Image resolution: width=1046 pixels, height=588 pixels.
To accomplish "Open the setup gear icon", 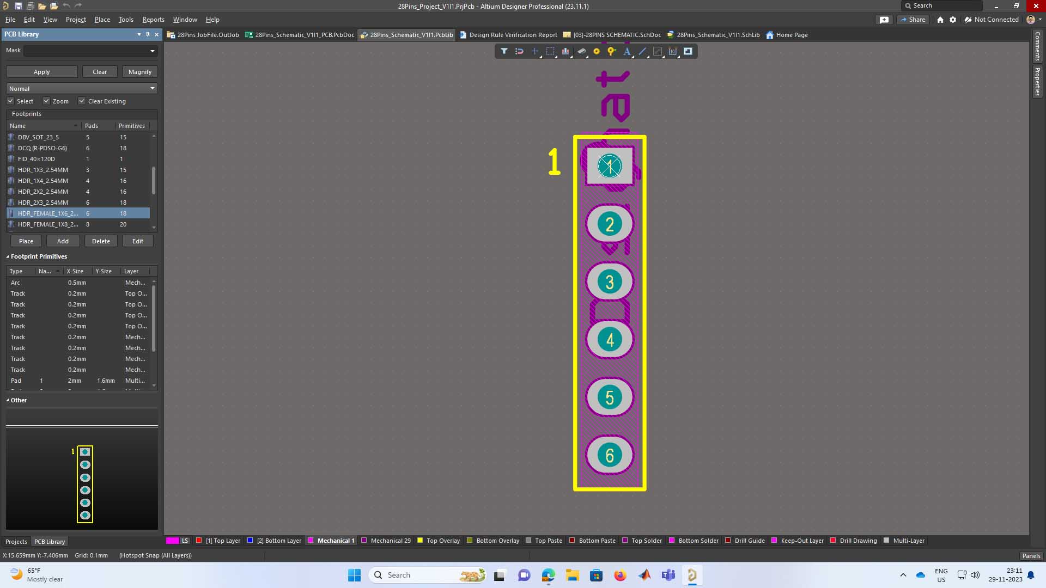I will point(953,20).
